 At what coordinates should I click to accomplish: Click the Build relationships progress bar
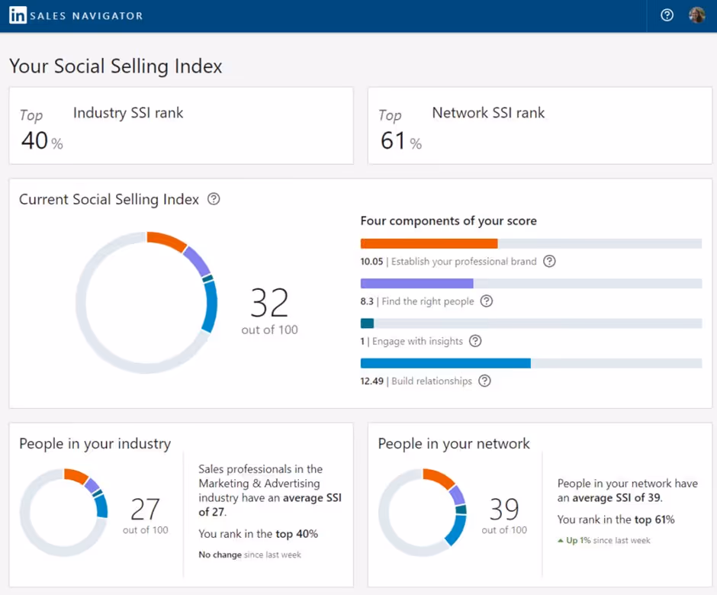(x=445, y=363)
